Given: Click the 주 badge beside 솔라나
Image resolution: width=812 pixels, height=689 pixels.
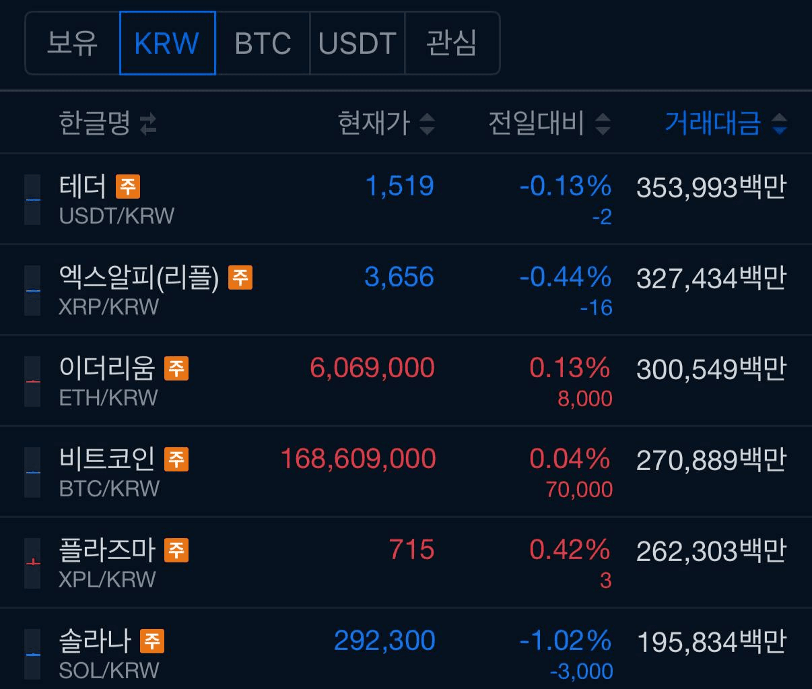Looking at the screenshot, I should (152, 641).
